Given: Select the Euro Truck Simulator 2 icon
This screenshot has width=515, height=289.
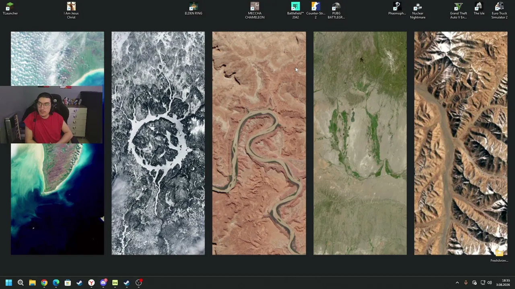Looking at the screenshot, I should pos(499,10).
